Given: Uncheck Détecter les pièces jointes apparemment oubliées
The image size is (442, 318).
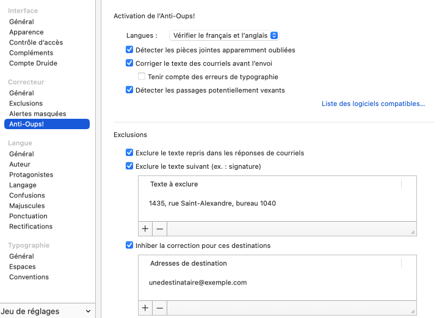Looking at the screenshot, I should tap(129, 50).
